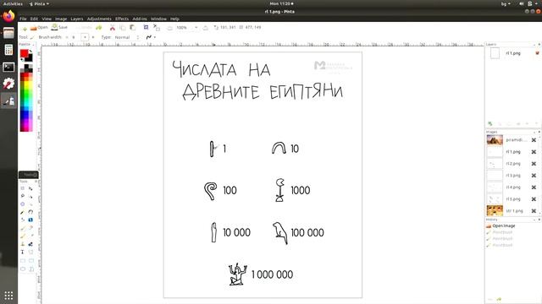Image resolution: width=542 pixels, height=304 pixels.
Task: Select the Pencil tool
Action: 23,236
